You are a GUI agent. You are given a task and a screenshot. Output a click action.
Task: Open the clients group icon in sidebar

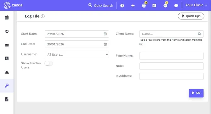click(x=7, y=31)
